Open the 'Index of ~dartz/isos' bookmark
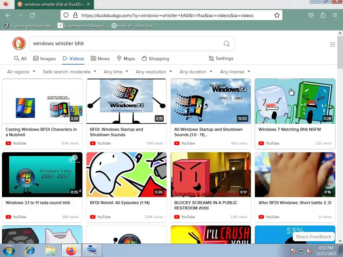Image resolution: width=343 pixels, height=257 pixels. click(132, 26)
